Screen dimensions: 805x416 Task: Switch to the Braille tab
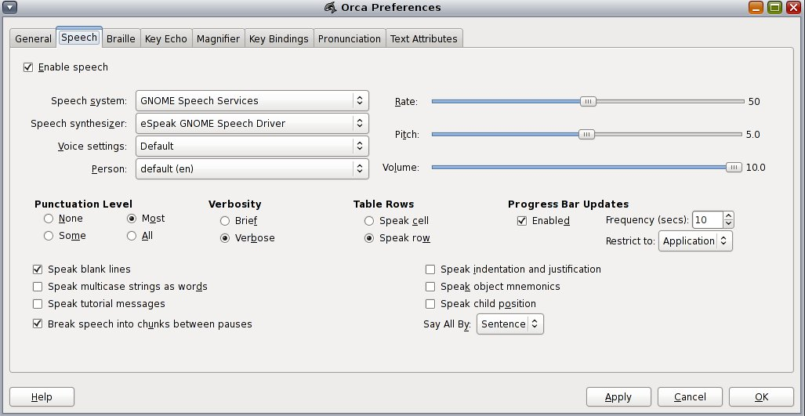121,39
